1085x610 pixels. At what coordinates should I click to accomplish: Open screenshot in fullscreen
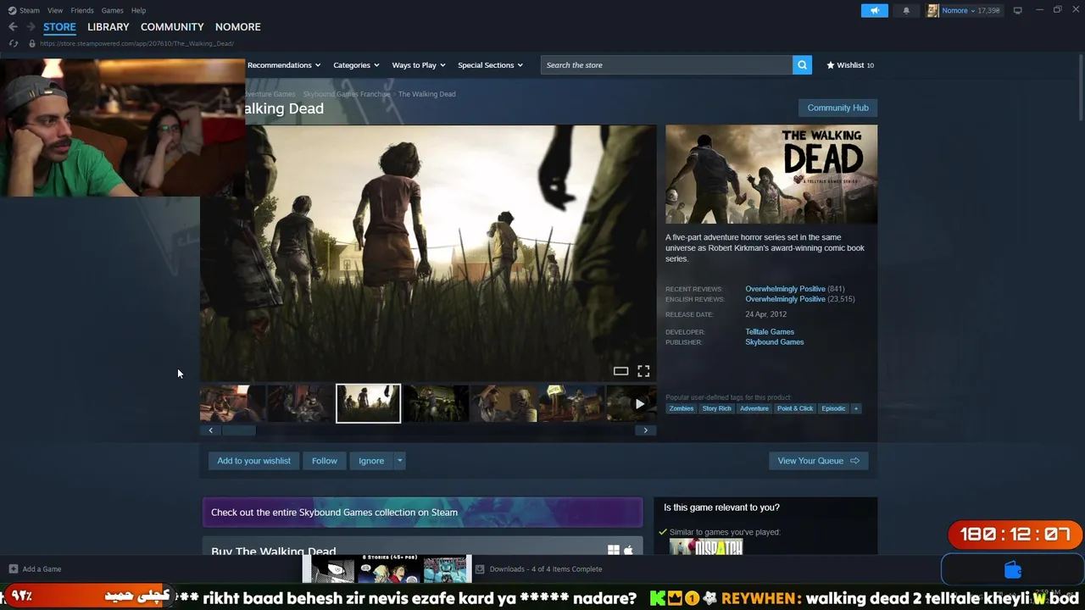643,371
